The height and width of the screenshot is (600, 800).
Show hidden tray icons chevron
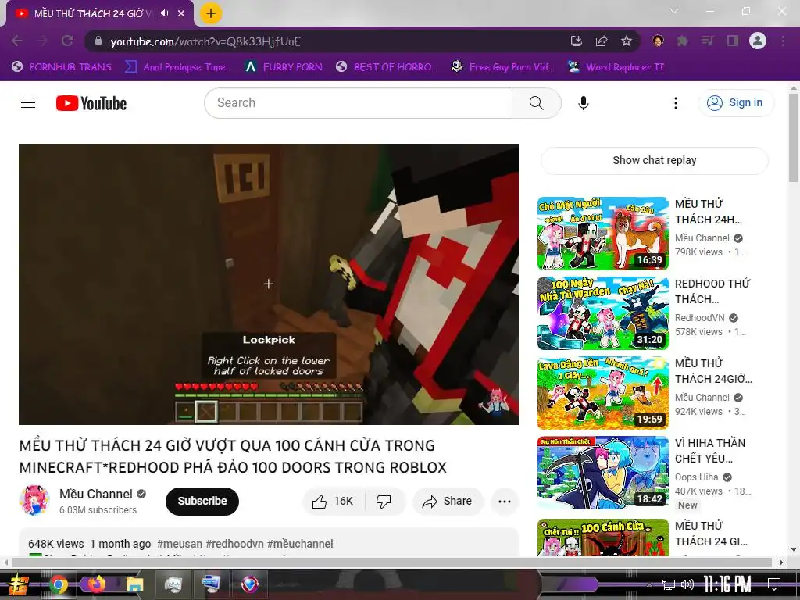click(649, 584)
